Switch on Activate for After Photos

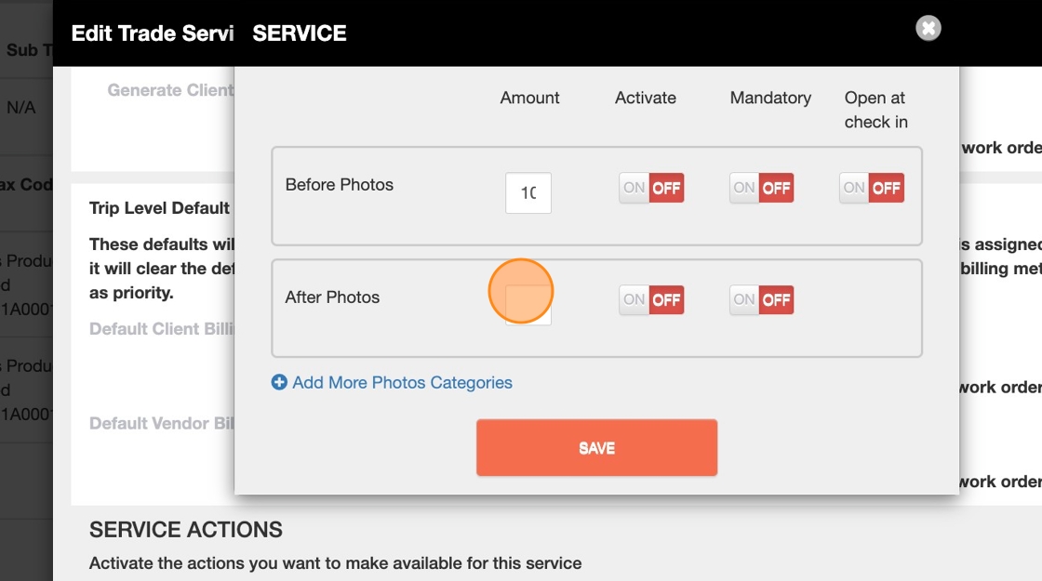651,299
